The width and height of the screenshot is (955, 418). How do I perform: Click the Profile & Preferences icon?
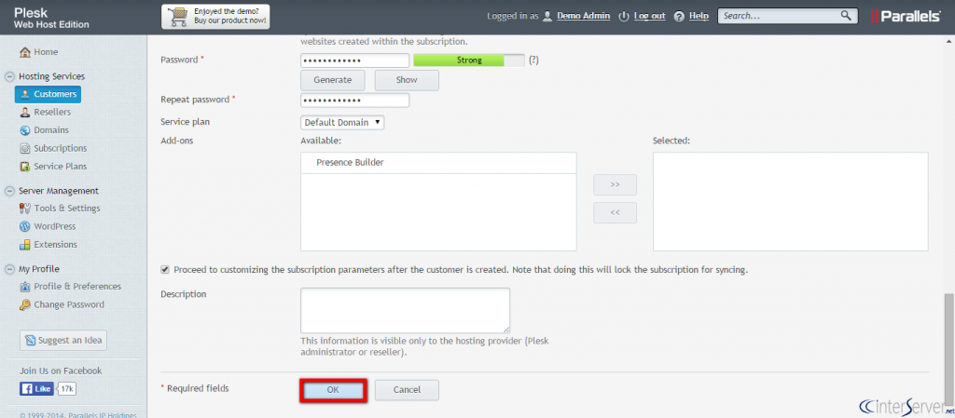[x=25, y=287]
